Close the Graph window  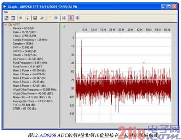175,7
